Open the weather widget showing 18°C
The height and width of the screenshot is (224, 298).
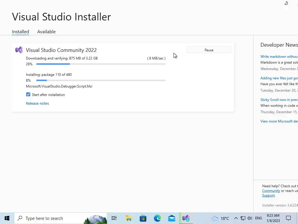[x=220, y=218]
